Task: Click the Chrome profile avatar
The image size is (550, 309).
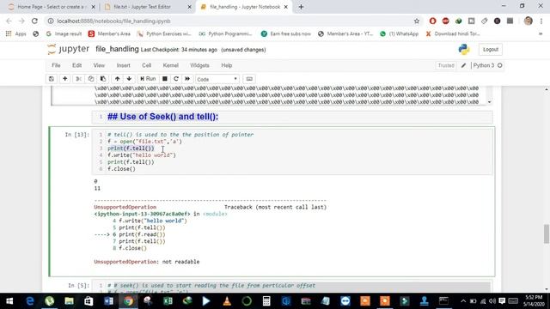Action: [x=529, y=21]
